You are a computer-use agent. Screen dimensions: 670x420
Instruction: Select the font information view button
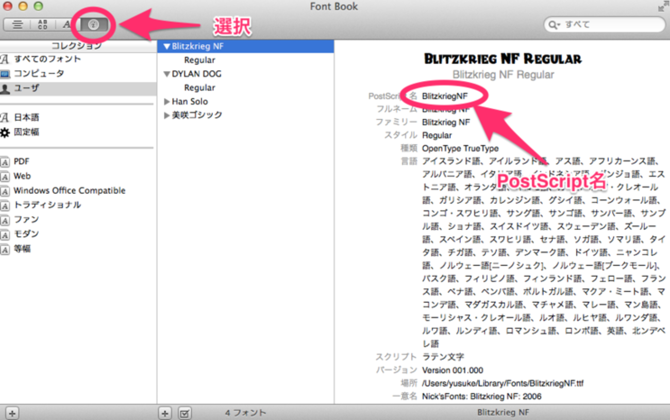click(93, 24)
